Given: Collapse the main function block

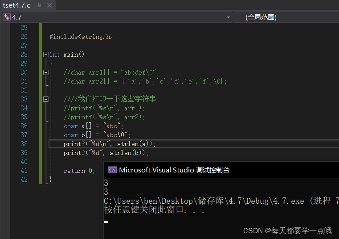Looking at the screenshot, I should tap(45, 55).
